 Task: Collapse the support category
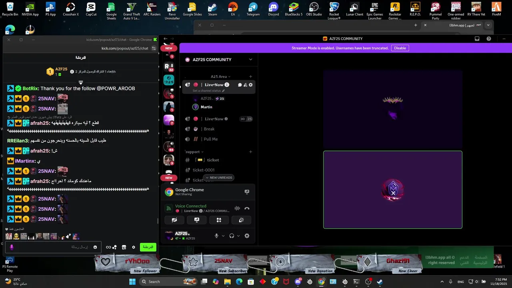(x=194, y=152)
